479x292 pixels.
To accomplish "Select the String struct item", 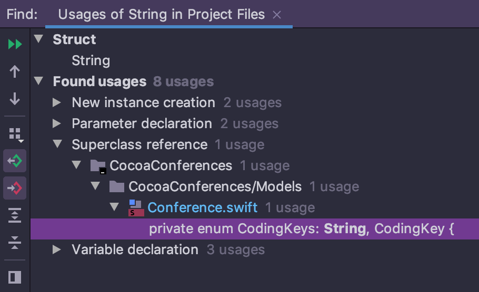I will coord(91,61).
